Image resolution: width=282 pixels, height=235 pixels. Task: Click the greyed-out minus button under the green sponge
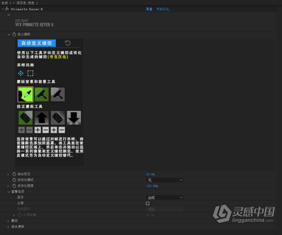(29, 130)
